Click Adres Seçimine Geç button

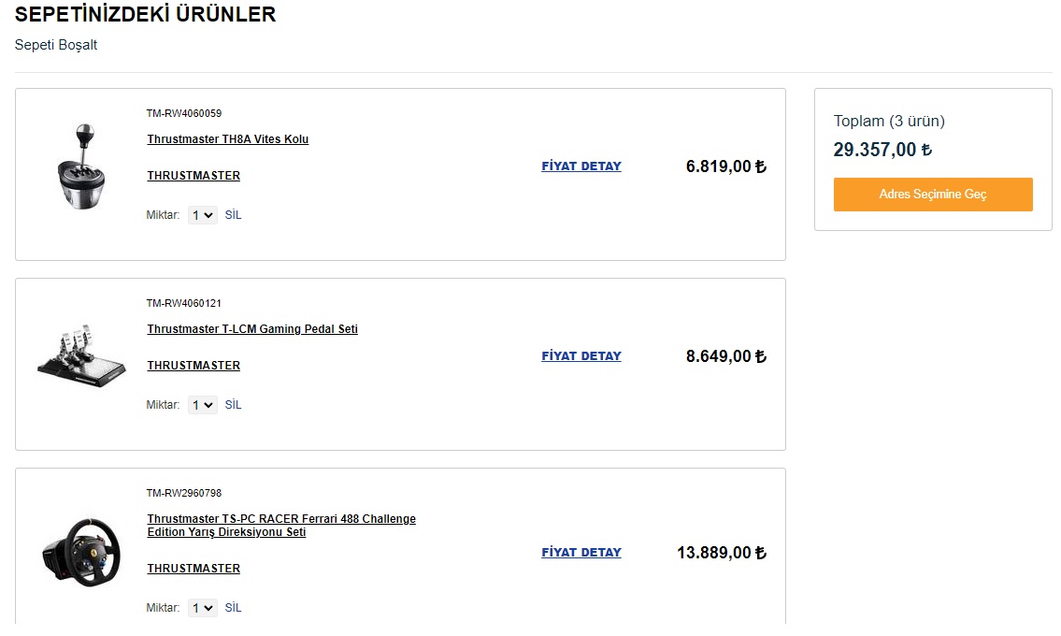point(933,195)
